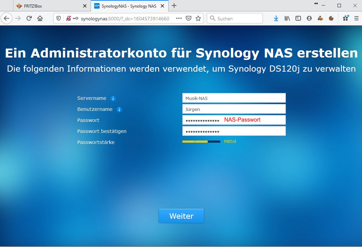Click into the Passwort field
The image size is (362, 247).
[x=234, y=120]
